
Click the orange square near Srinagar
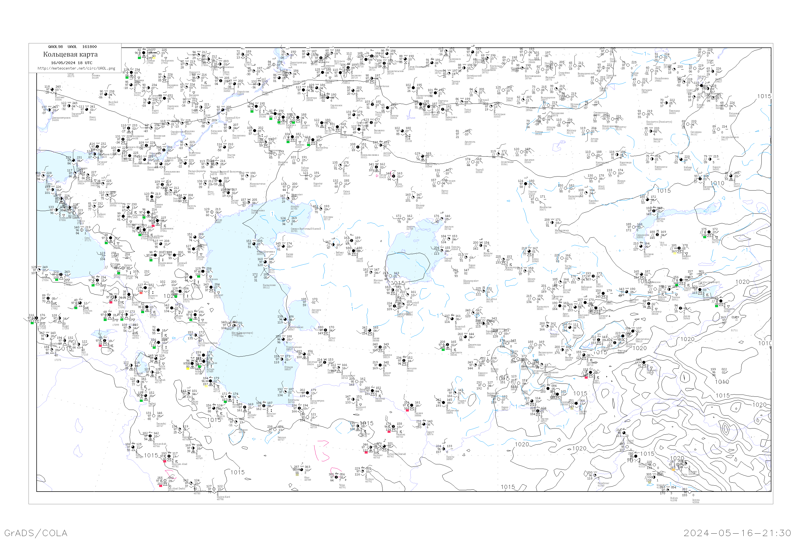tap(673, 469)
